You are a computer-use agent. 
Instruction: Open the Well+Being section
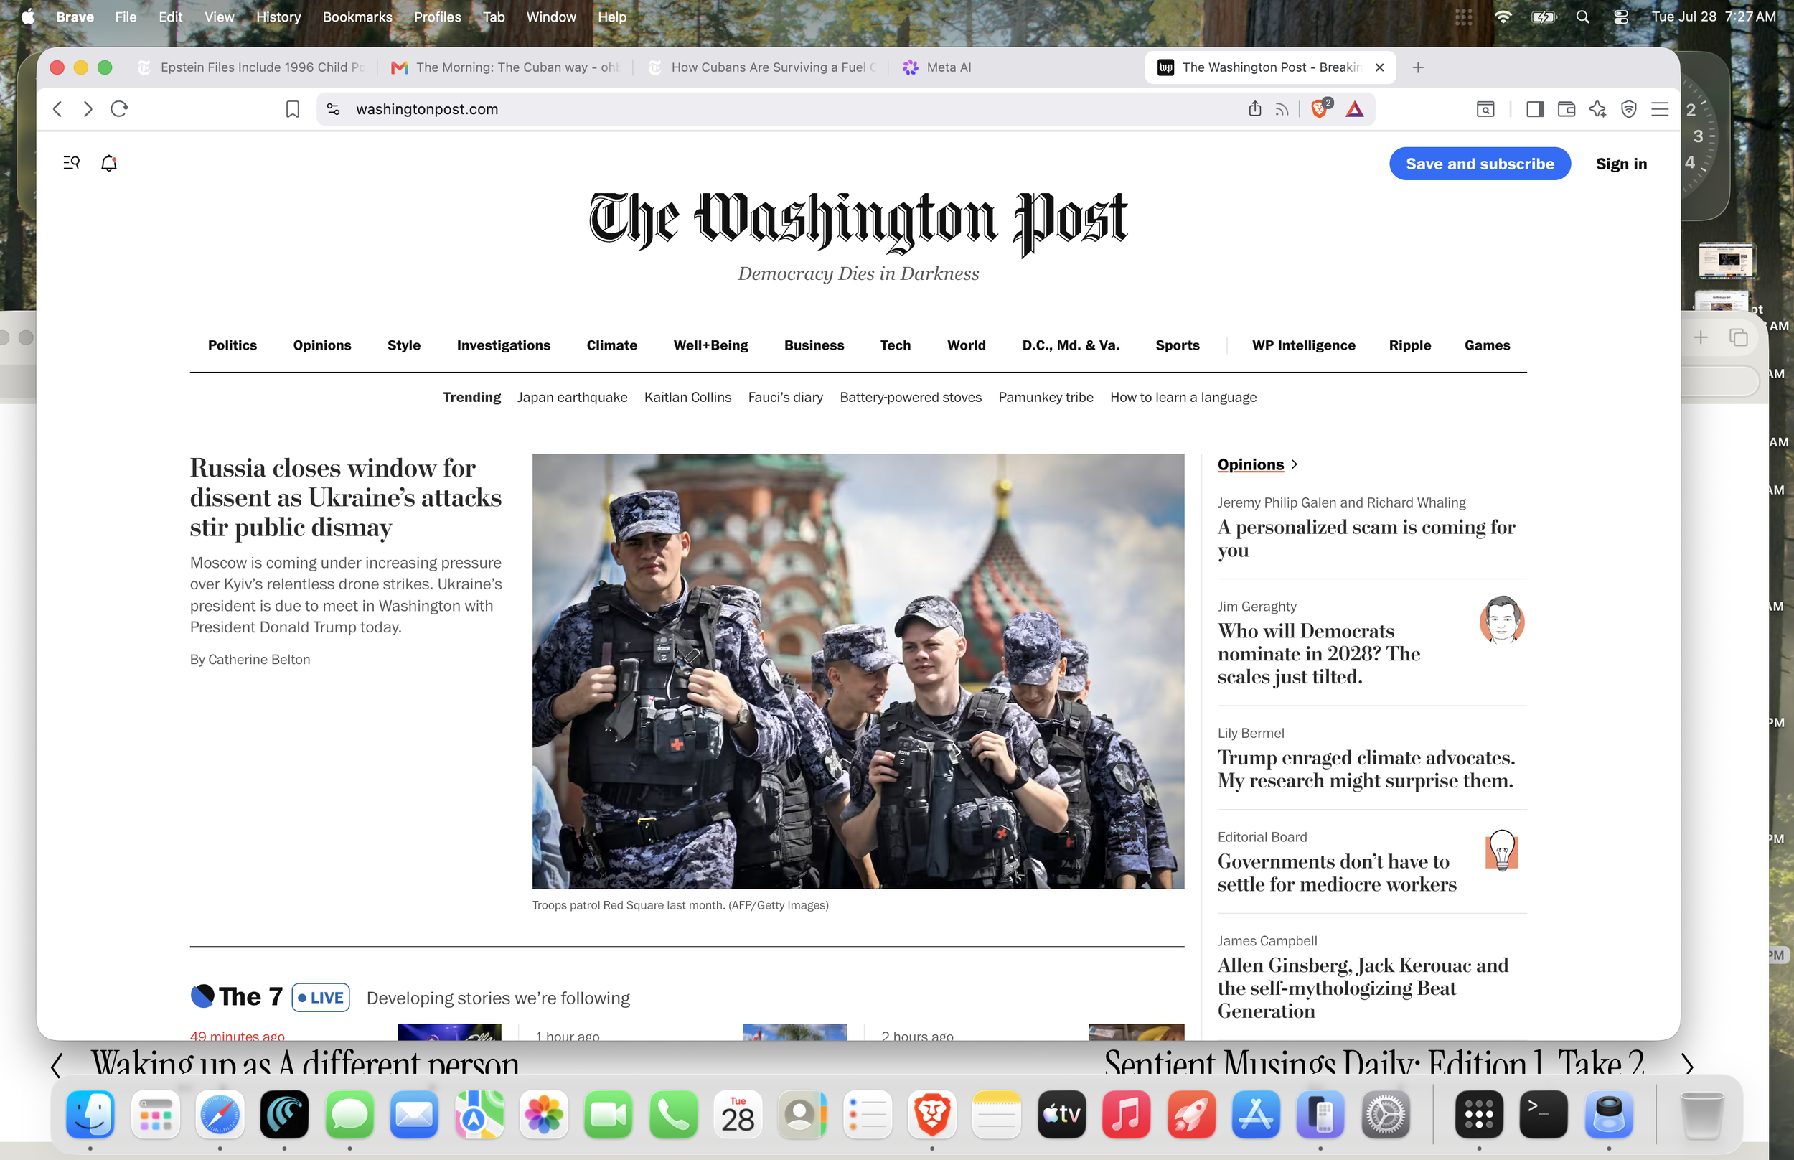tap(710, 345)
